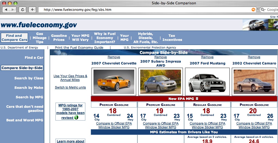Click the www.fueleconomy.gov site logo

(39, 25)
